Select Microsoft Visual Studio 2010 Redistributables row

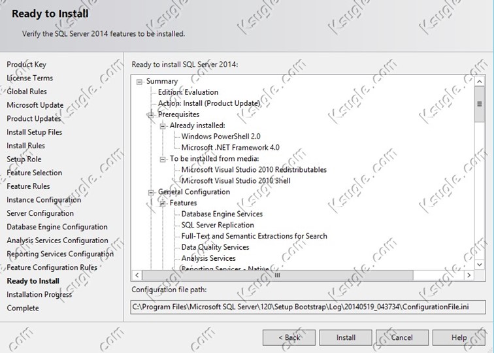[254, 169]
